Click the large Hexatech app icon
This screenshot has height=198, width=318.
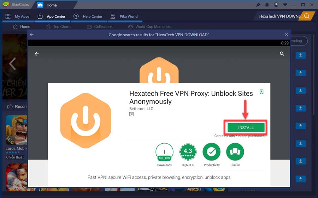86,120
